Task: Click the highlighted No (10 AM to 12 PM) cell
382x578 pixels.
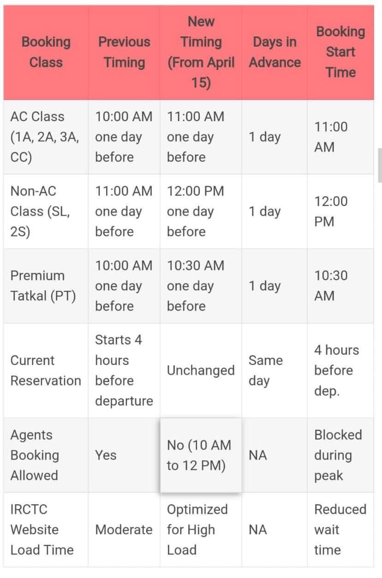Action: (x=201, y=455)
